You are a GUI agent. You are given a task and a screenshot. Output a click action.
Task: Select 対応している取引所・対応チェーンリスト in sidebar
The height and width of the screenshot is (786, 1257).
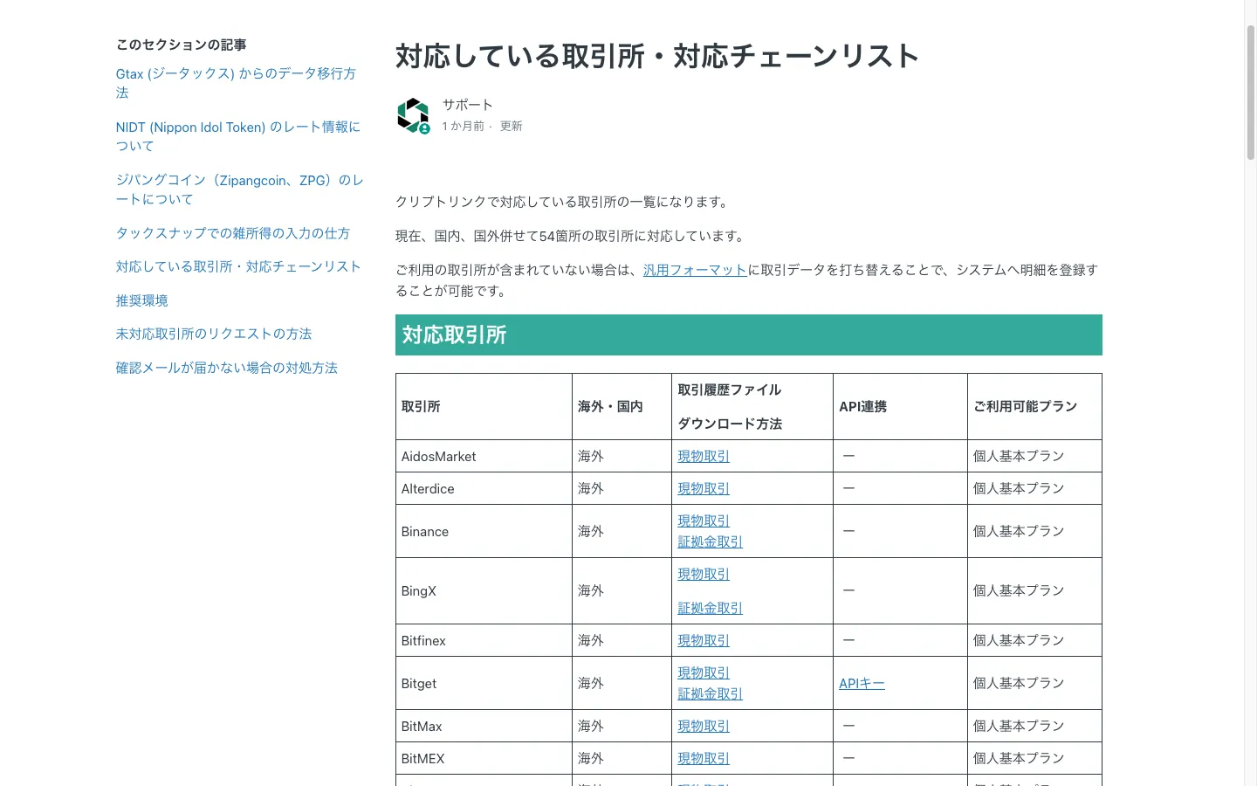[238, 266]
